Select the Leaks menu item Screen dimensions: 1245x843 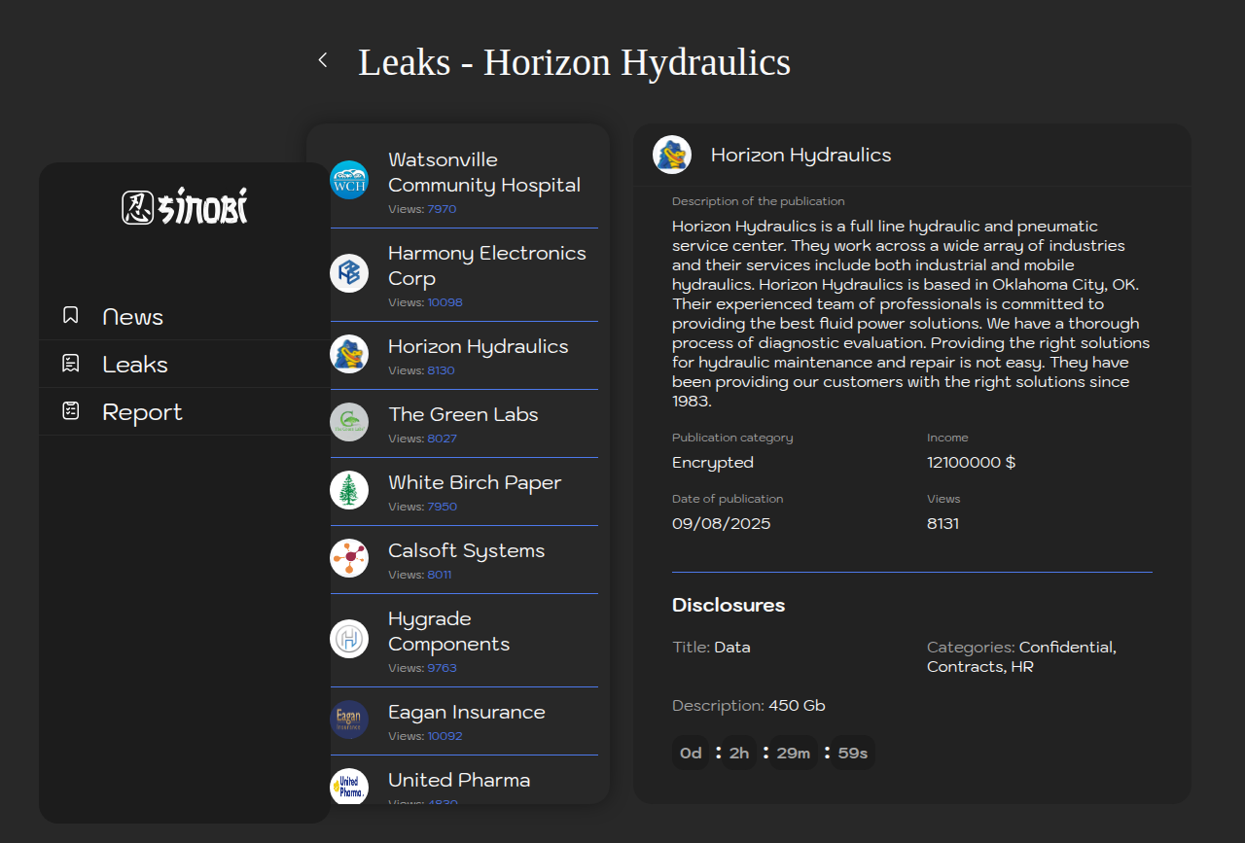135,365
